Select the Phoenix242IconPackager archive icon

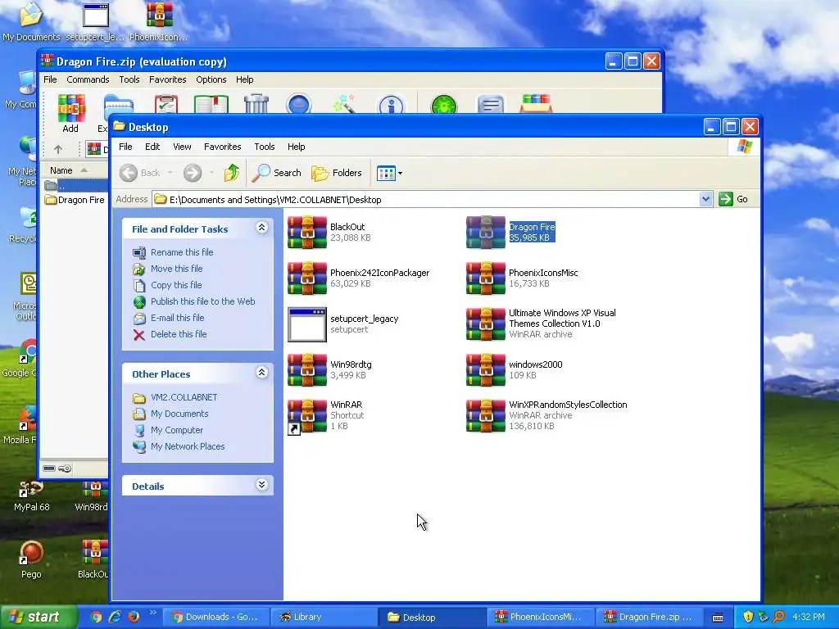pyautogui.click(x=307, y=278)
